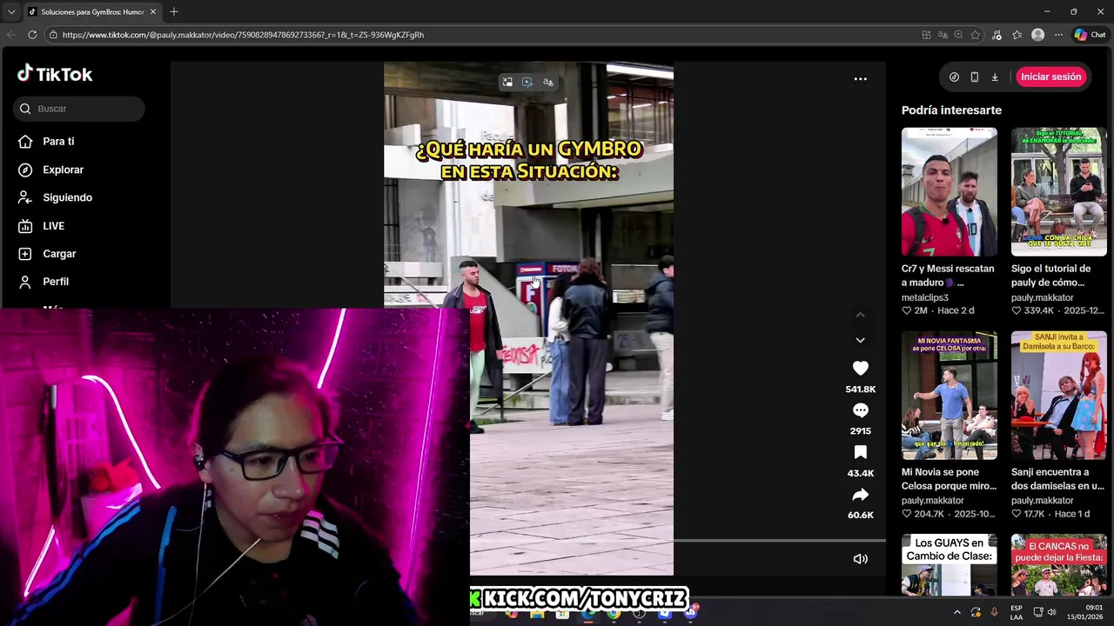1114x626 pixels.
Task: Click the Buscar search field
Action: [79, 109]
